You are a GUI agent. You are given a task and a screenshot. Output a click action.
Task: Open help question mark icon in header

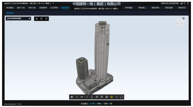click(184, 3)
